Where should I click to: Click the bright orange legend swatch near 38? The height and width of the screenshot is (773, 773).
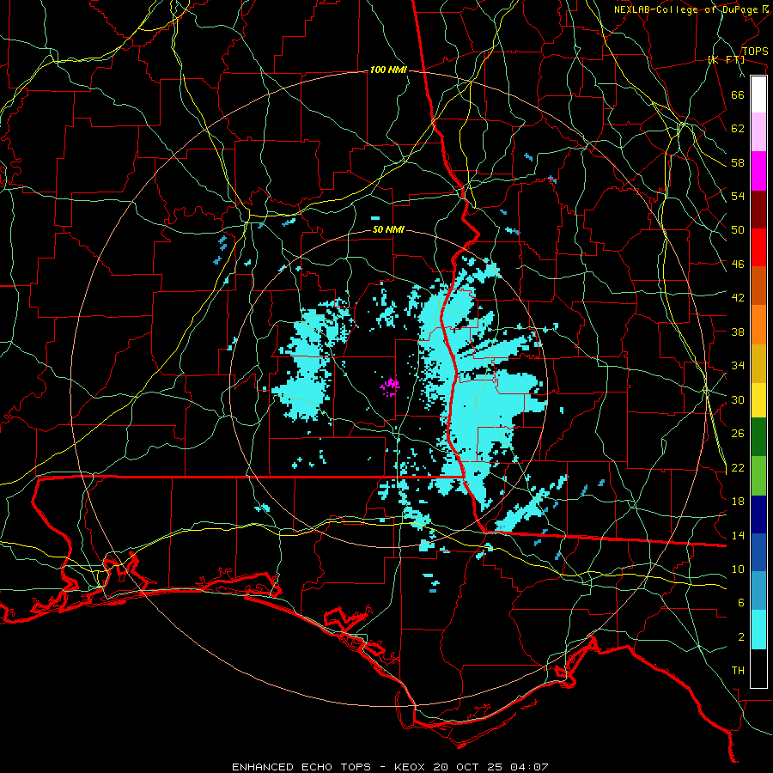758,325
